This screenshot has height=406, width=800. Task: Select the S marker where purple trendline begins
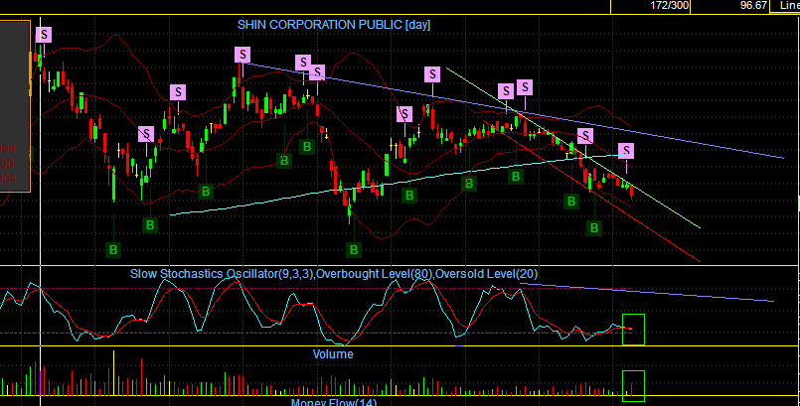tap(242, 55)
